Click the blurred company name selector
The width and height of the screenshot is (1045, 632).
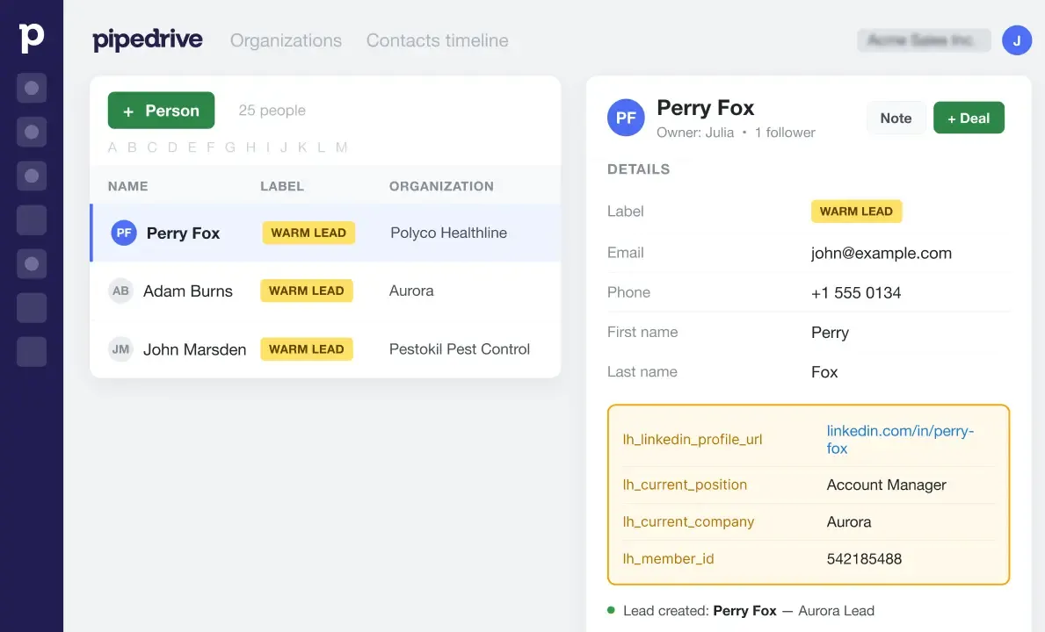(x=924, y=40)
